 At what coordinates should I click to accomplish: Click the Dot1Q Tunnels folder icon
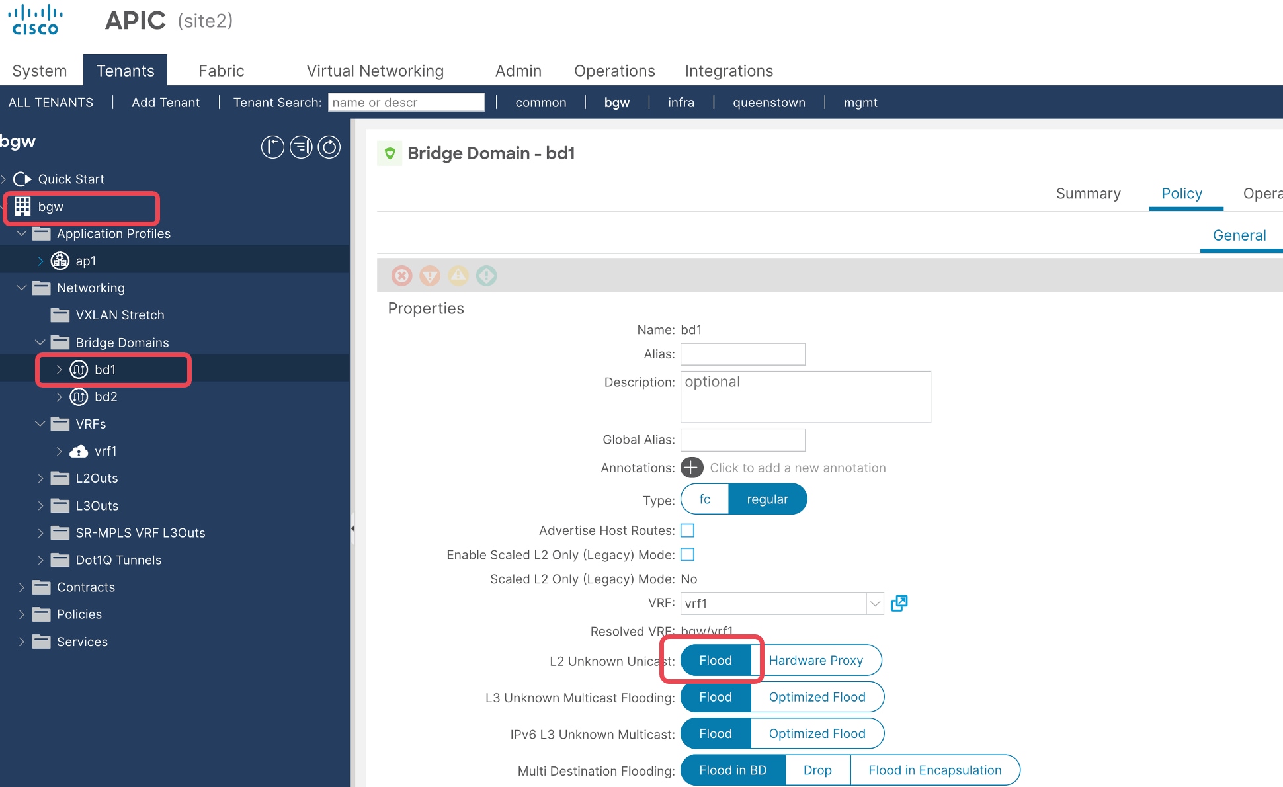pyautogui.click(x=60, y=560)
